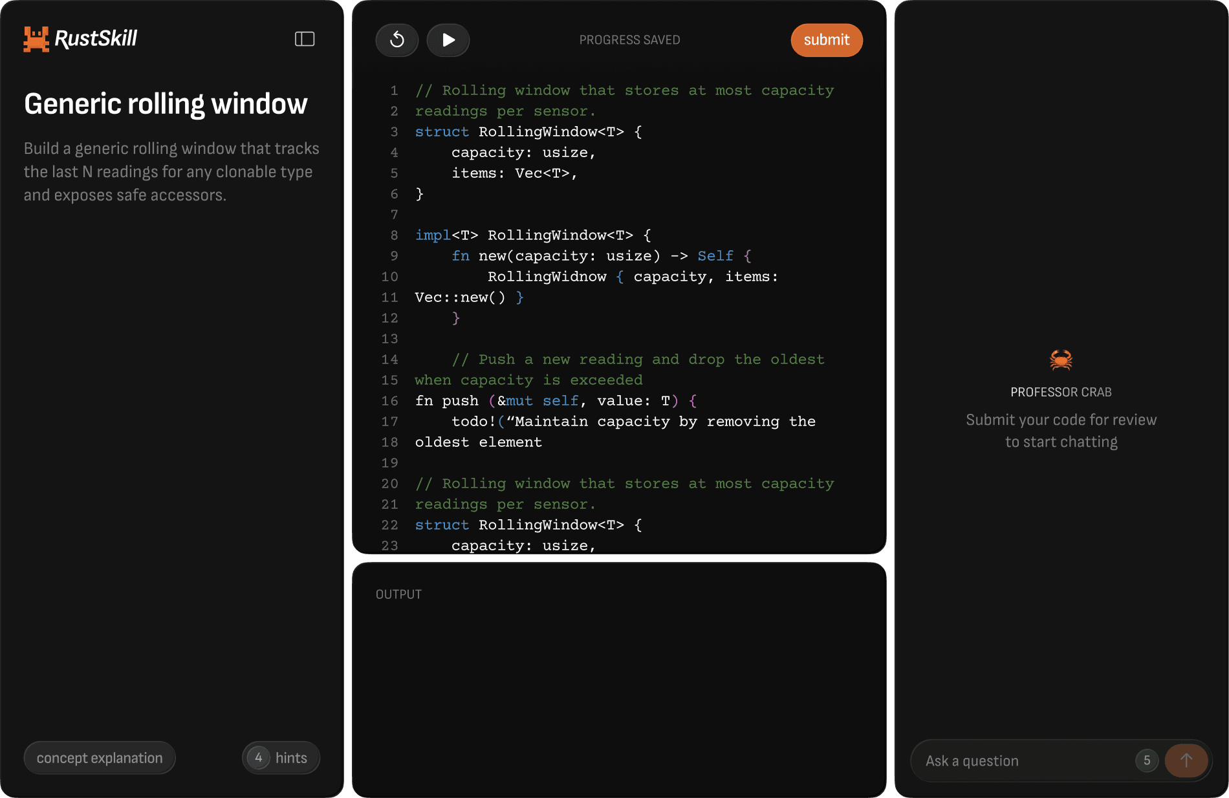Reveal the hints button
The height and width of the screenshot is (798, 1229).
tap(290, 758)
